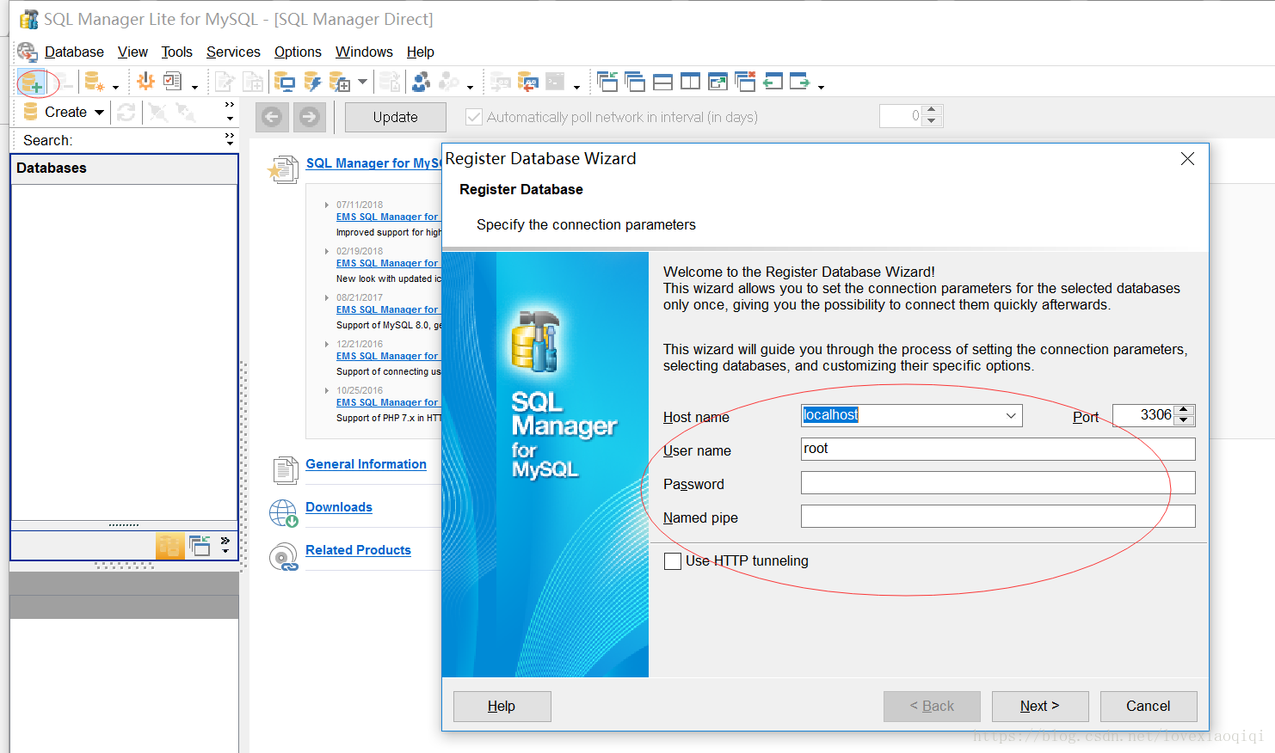Click the Tile Horizontally windows icon
1275x753 pixels.
[x=662, y=82]
